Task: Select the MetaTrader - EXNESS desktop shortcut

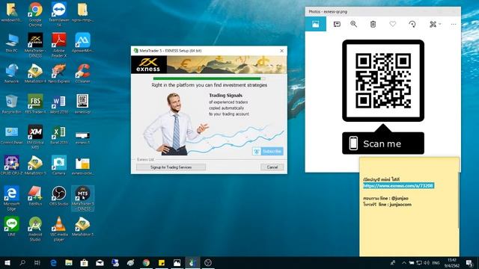Action: click(x=35, y=45)
